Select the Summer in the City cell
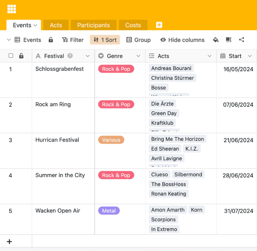 point(63,186)
